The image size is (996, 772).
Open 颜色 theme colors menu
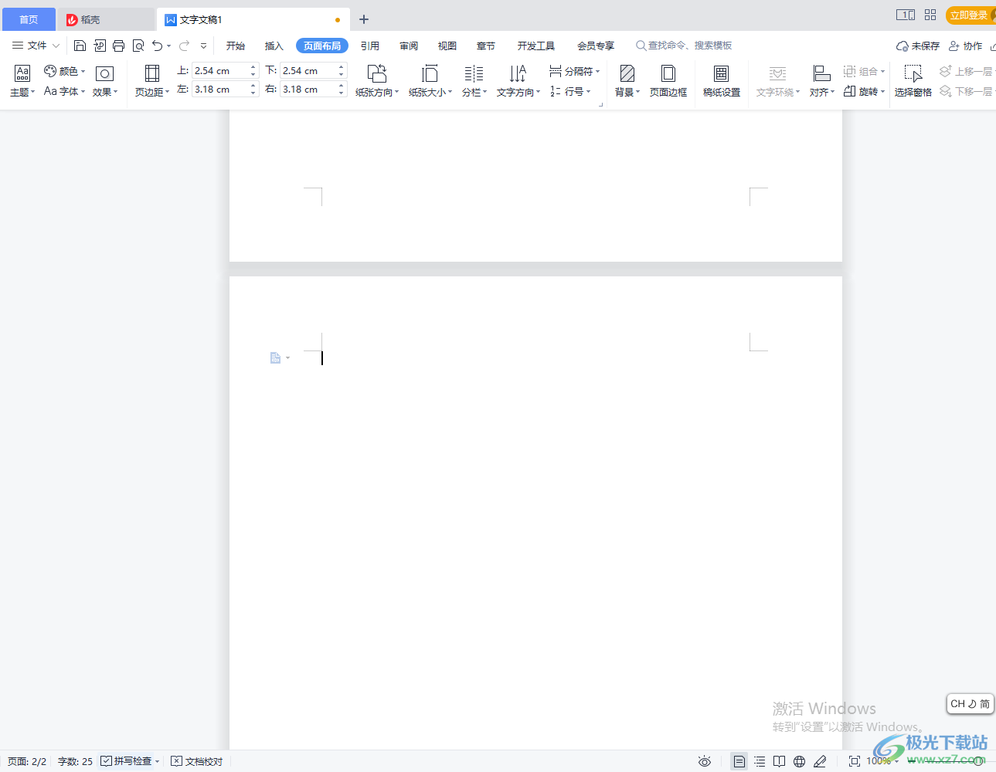pyautogui.click(x=64, y=71)
